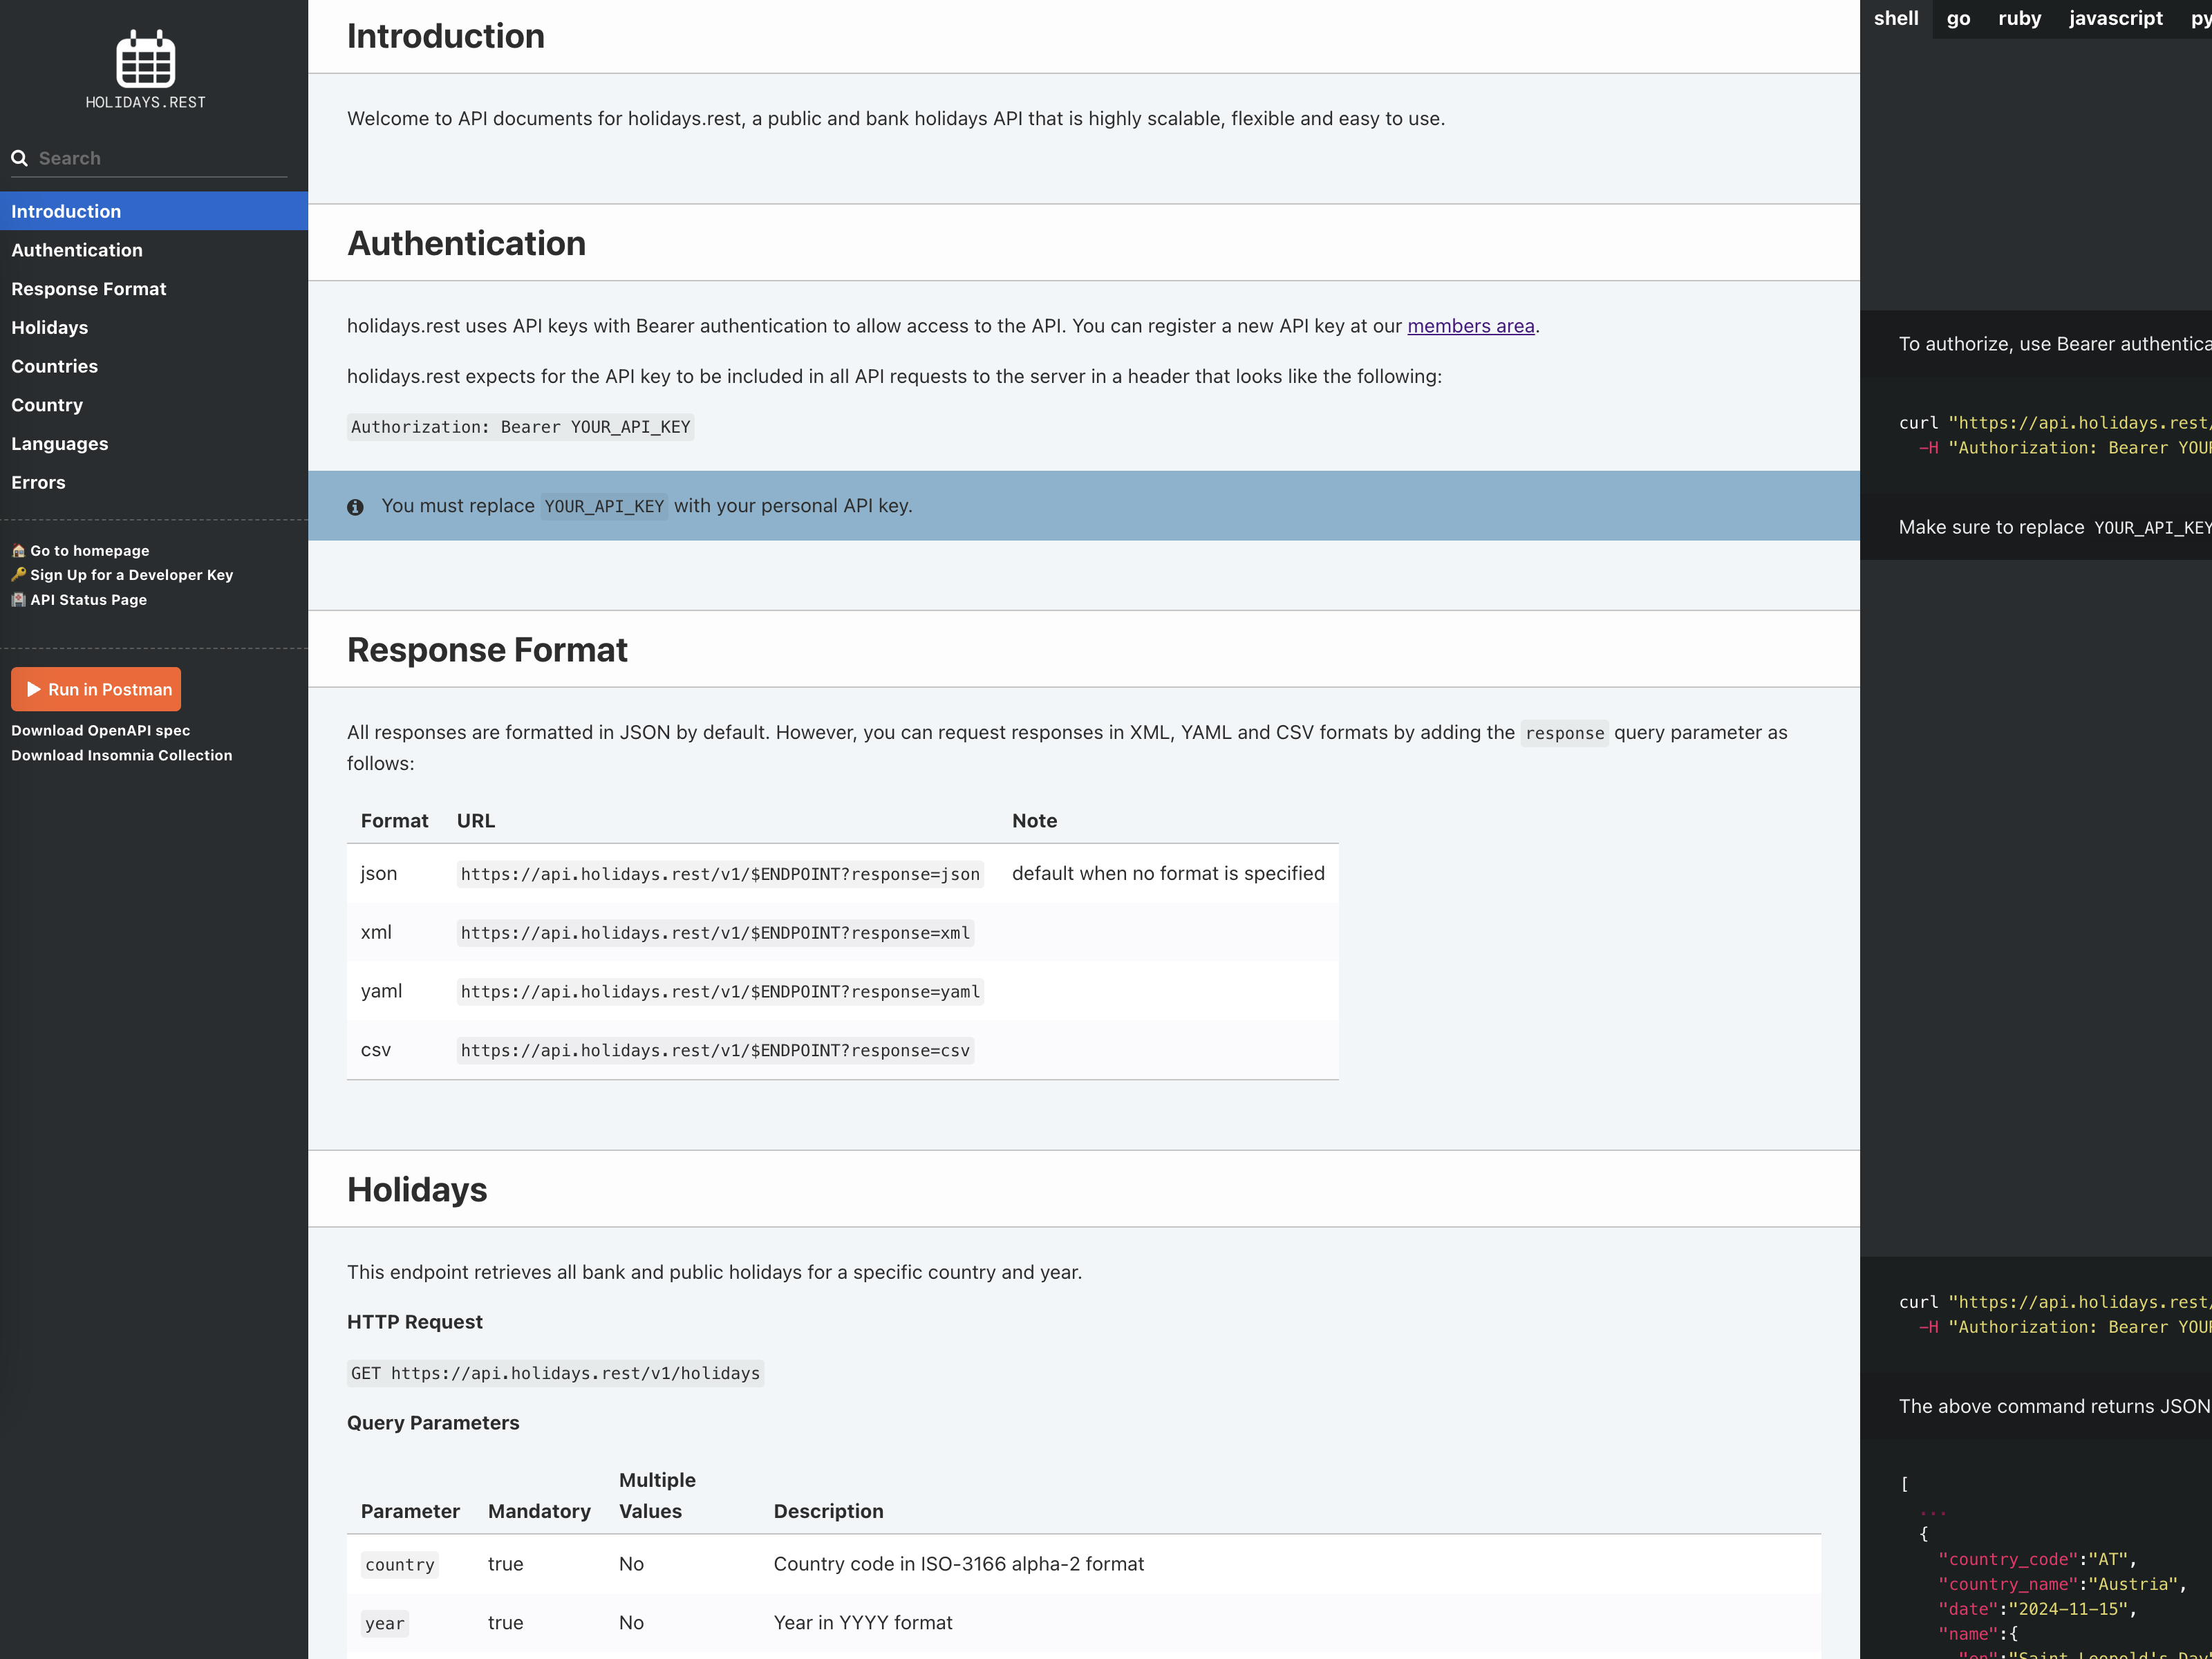Select Response Format in the sidebar

[154, 289]
